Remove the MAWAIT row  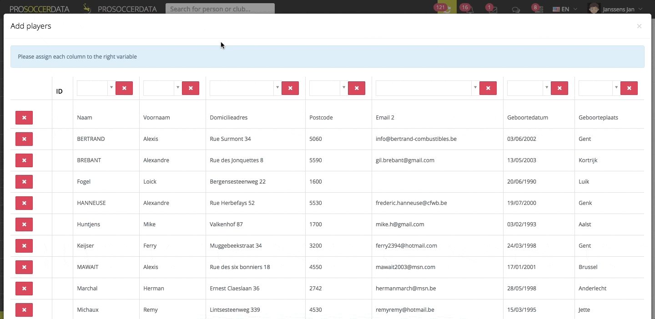point(24,267)
